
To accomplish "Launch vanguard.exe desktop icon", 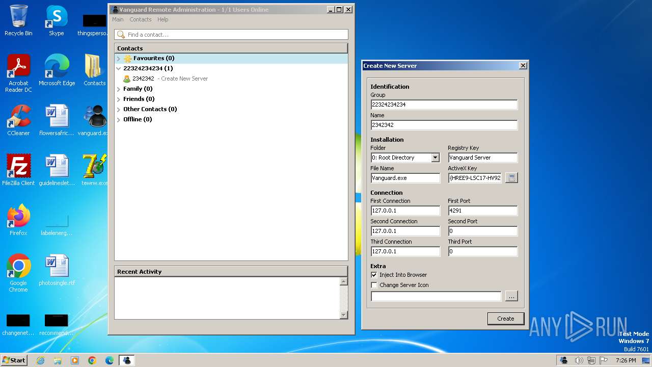I will (x=95, y=120).
